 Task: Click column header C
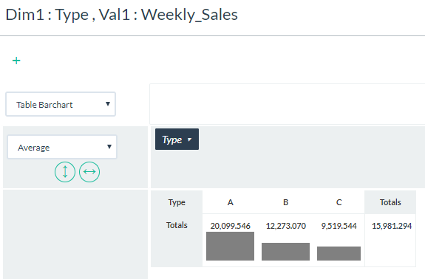coord(339,202)
